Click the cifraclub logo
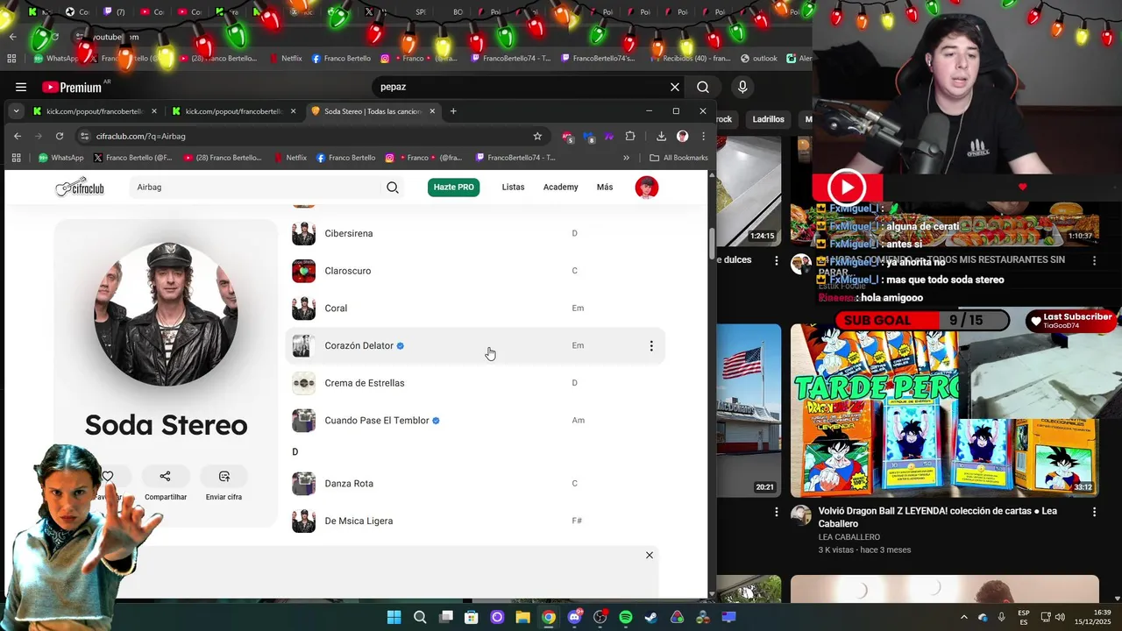 click(x=80, y=187)
